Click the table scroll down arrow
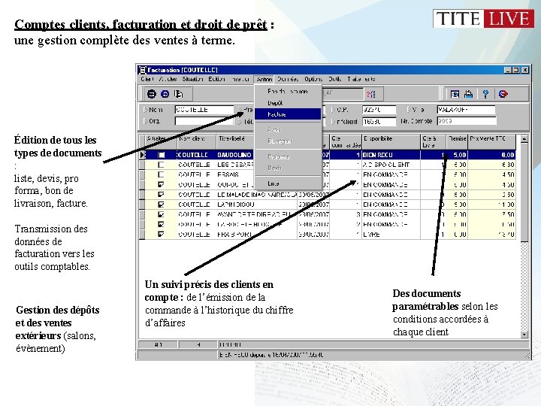Viewport: 541px width, 406px height. point(524,334)
